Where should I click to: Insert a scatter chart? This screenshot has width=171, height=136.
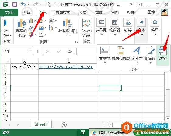pyautogui.click(x=41, y=35)
